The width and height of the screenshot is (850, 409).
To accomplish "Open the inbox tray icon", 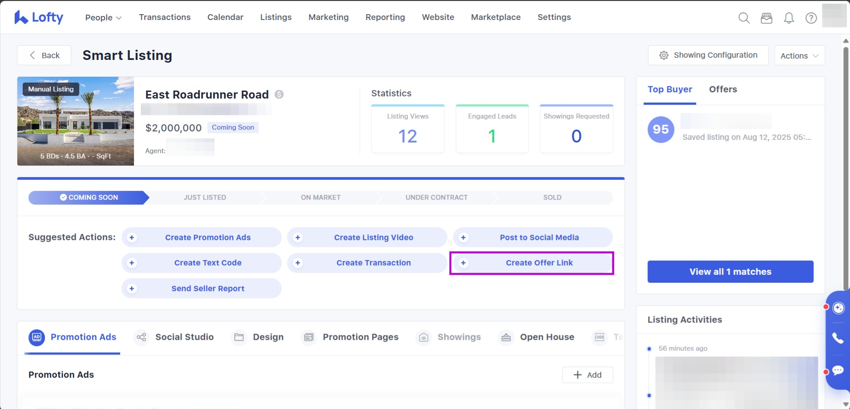I will pyautogui.click(x=766, y=18).
